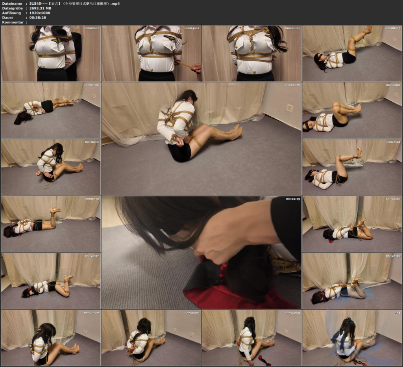Choose the thumbnail stamped 00:16:10
Viewport: 403px width, 367px height.
51,167
